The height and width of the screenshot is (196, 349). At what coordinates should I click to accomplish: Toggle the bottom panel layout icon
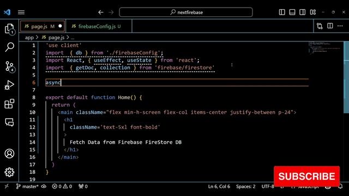292,12
